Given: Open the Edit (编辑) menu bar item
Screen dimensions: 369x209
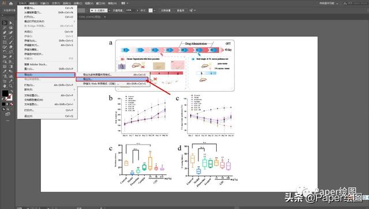Looking at the screenshot, I should point(33,3).
